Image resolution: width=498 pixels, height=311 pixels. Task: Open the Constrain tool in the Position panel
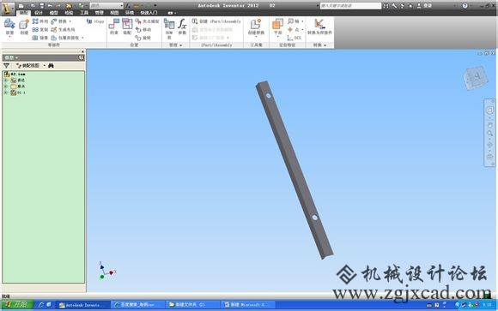113,26
